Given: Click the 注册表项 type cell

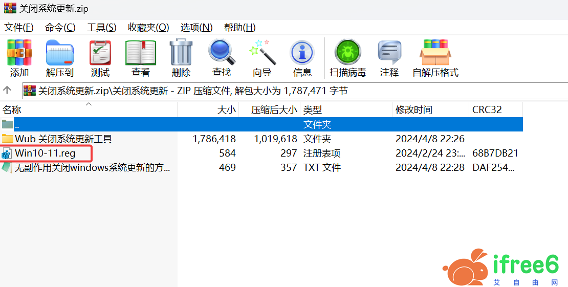Looking at the screenshot, I should 322,153.
